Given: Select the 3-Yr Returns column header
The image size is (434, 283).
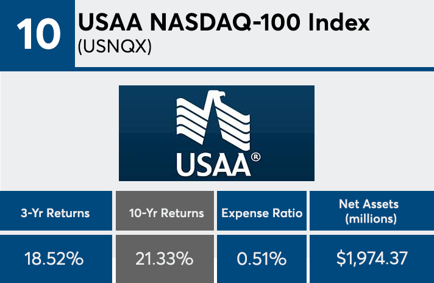Looking at the screenshot, I should coord(56,213).
